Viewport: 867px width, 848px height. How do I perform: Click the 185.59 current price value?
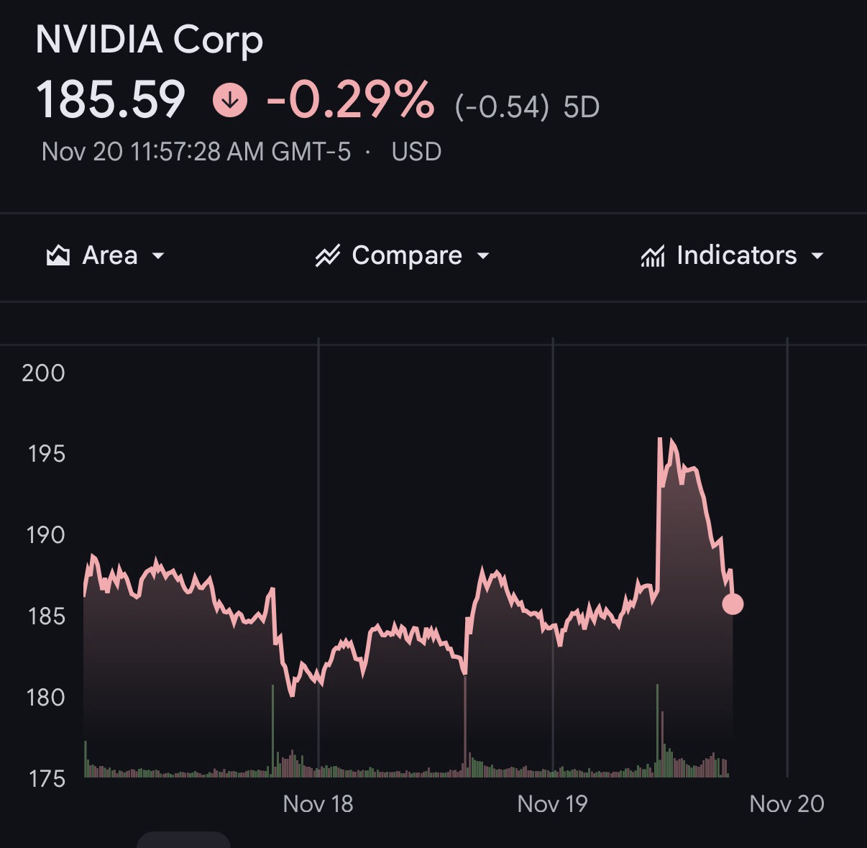point(111,99)
